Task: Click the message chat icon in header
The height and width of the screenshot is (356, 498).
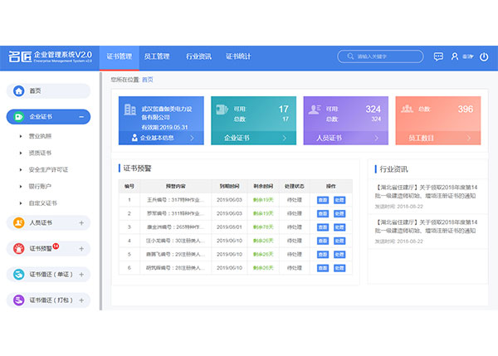Action: tap(438, 56)
